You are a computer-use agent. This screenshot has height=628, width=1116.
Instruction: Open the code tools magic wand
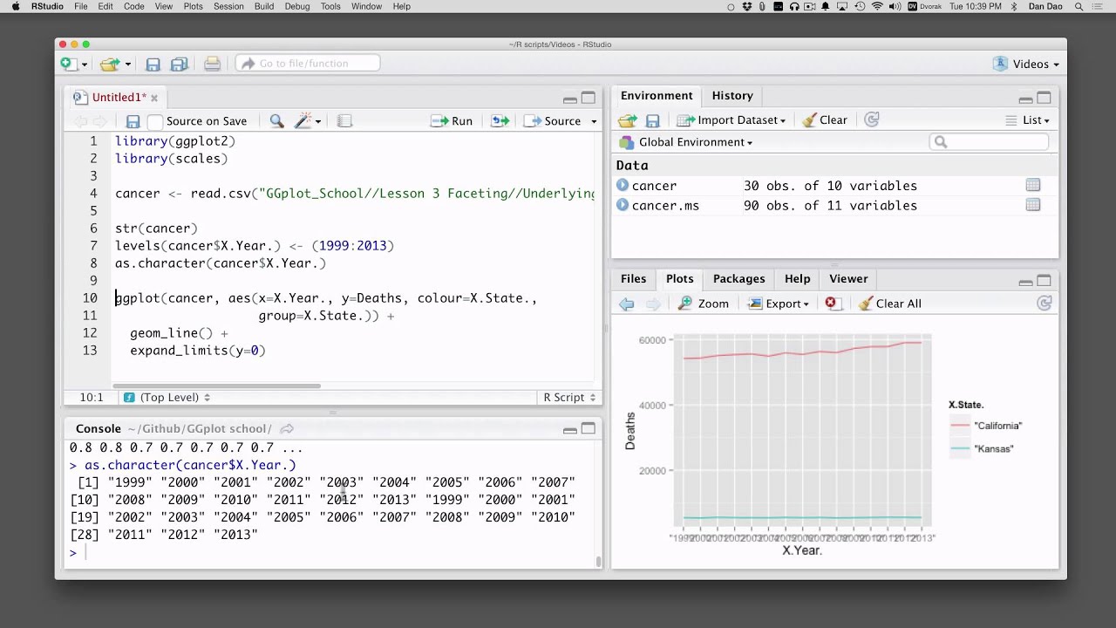303,121
